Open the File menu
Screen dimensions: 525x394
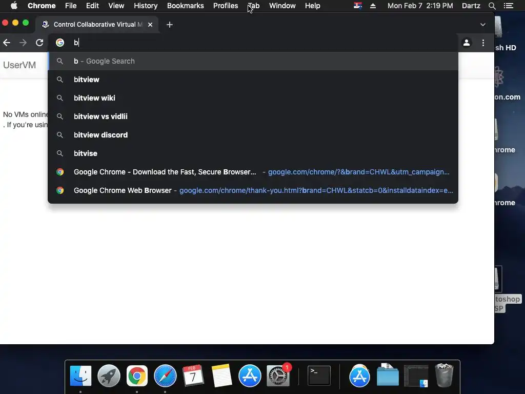(x=71, y=6)
